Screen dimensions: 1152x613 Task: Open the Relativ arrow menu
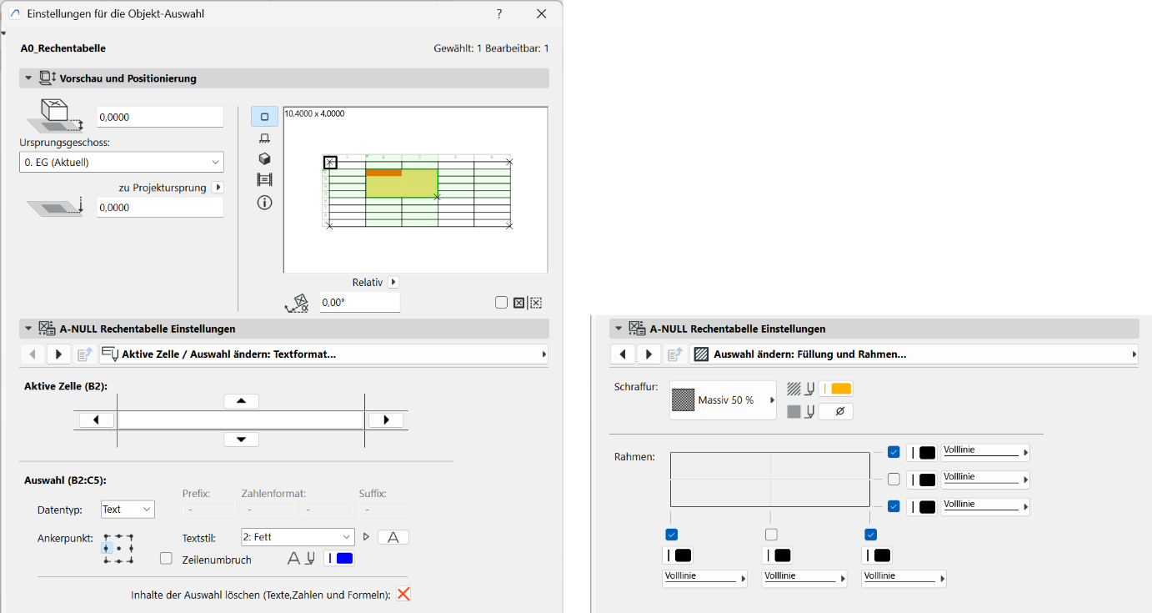[393, 283]
